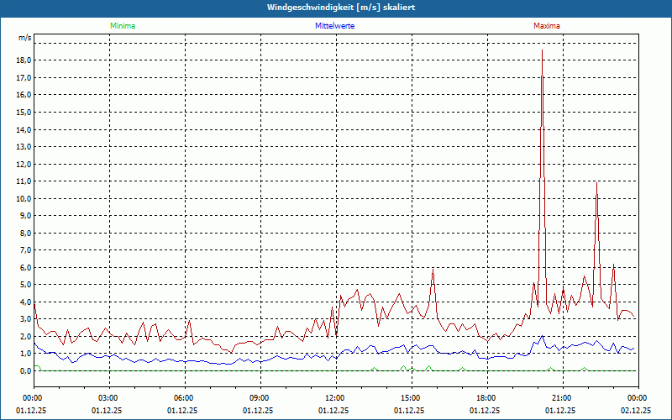Viewport: 672px width, 420px height.
Task: Click the 13,0 y-axis value
Action: pyautogui.click(x=24, y=146)
